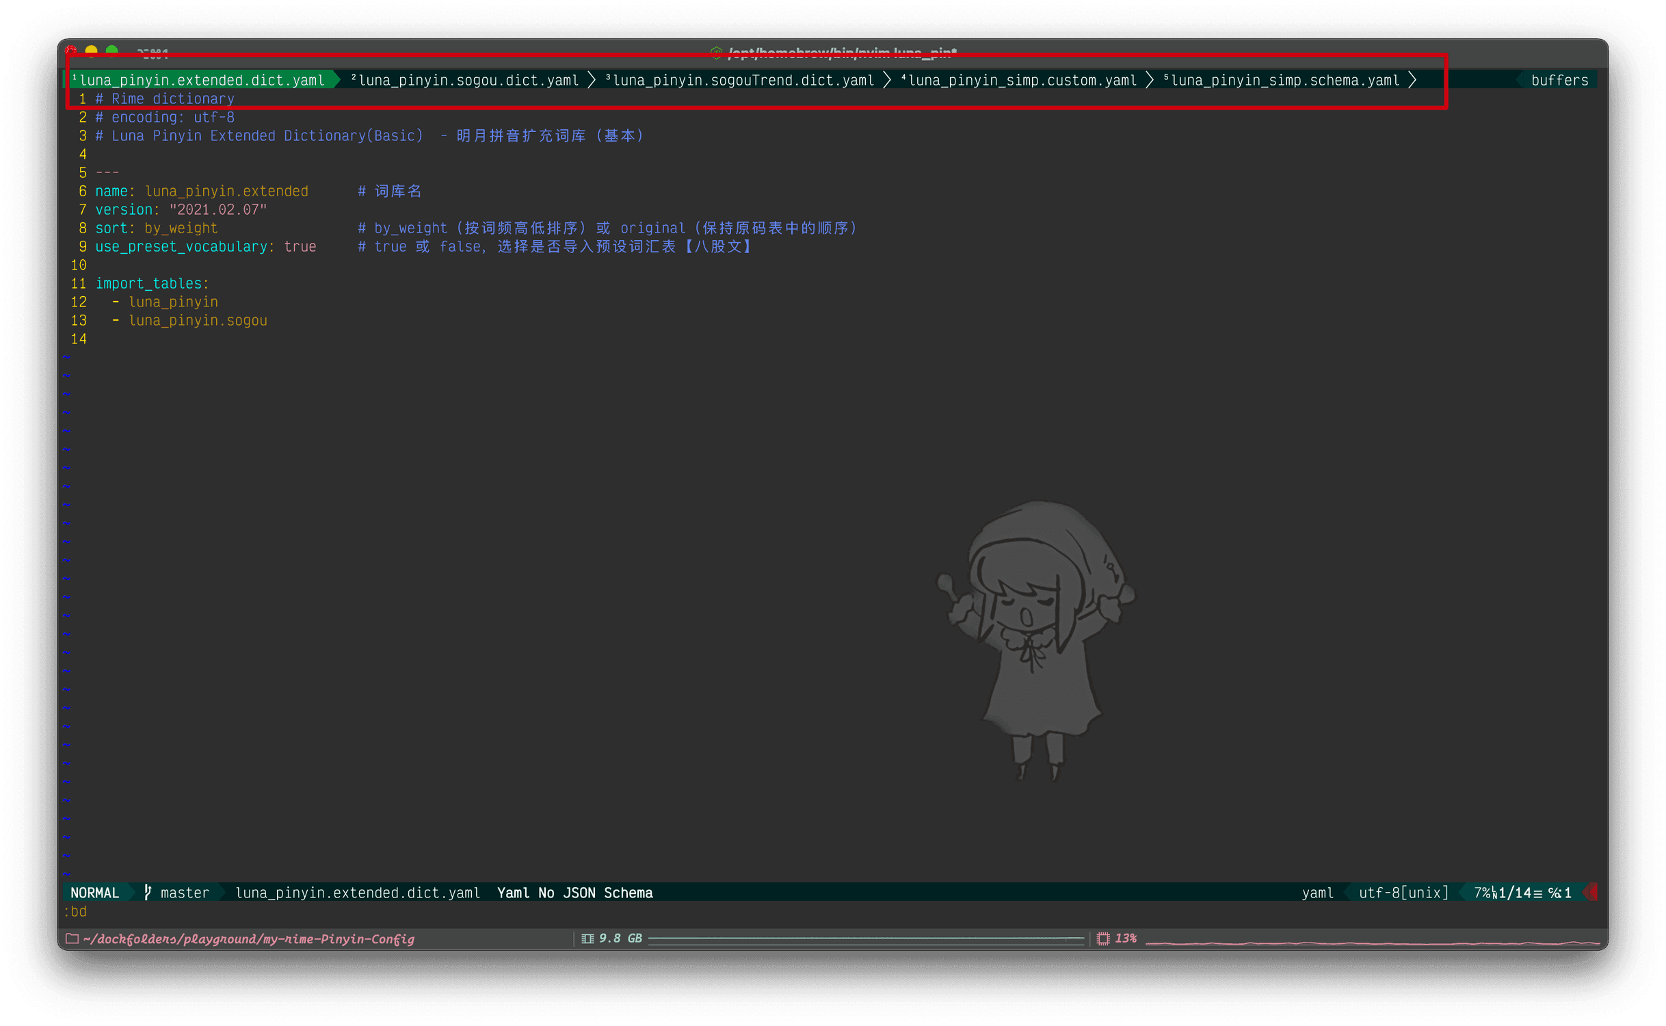Click the yaml filetype indicator in statusline
This screenshot has height=1026, width=1666.
(x=1318, y=893)
